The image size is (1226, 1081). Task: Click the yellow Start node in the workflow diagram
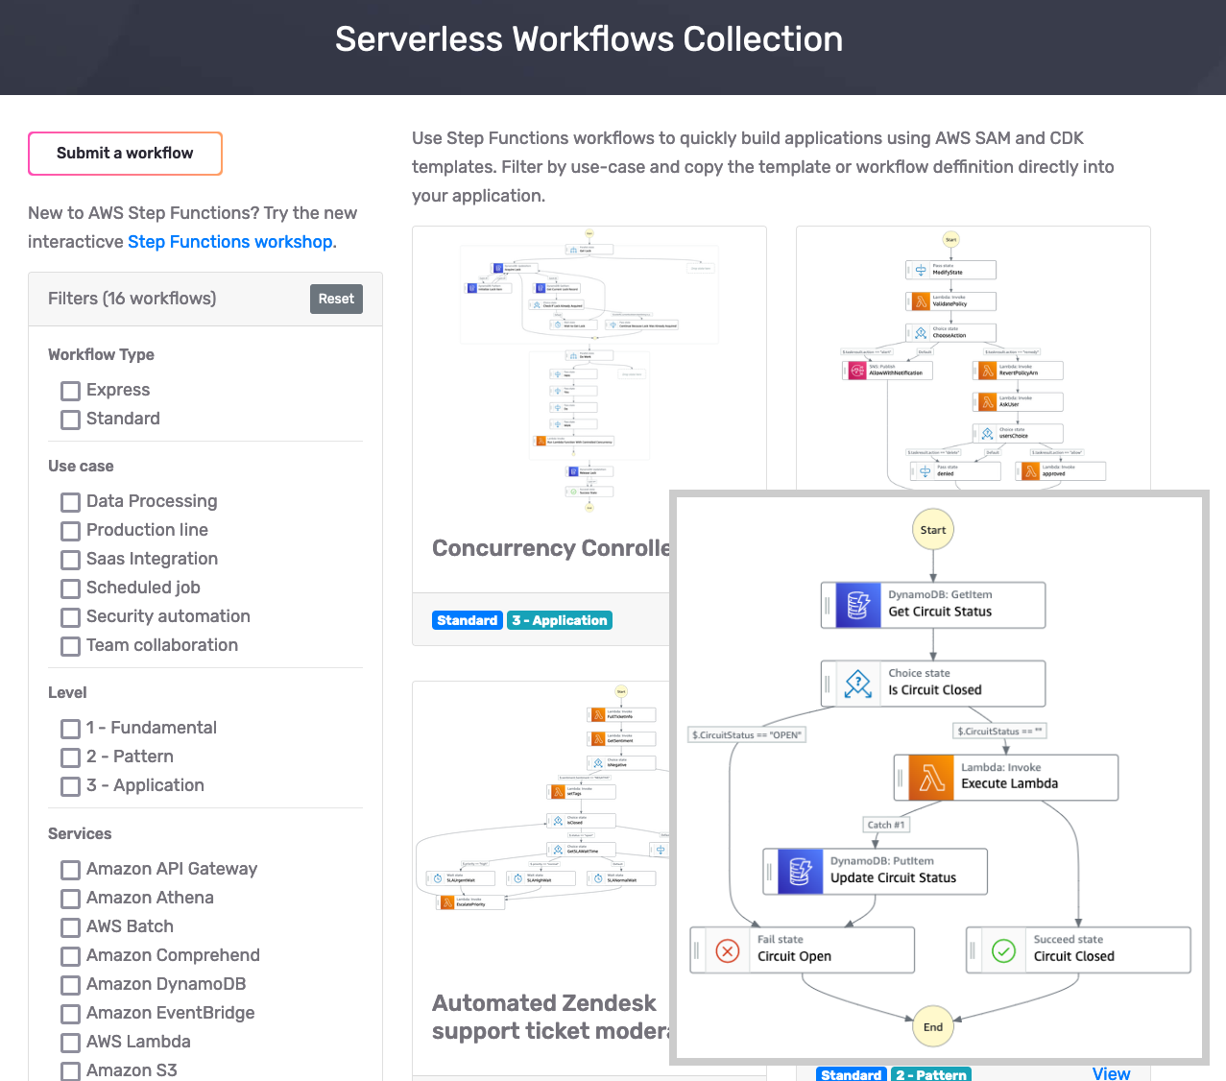[x=932, y=529]
